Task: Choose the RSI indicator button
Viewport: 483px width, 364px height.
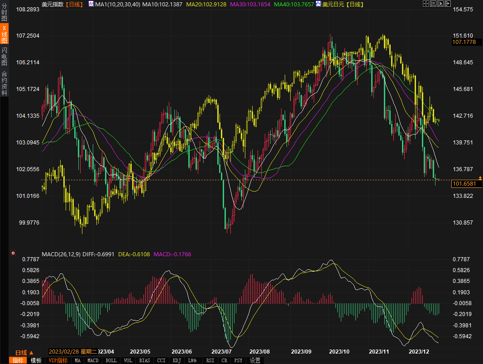Action: [x=210, y=360]
